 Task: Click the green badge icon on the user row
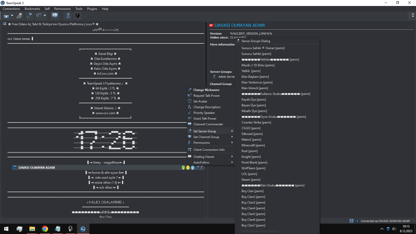(x=183, y=168)
